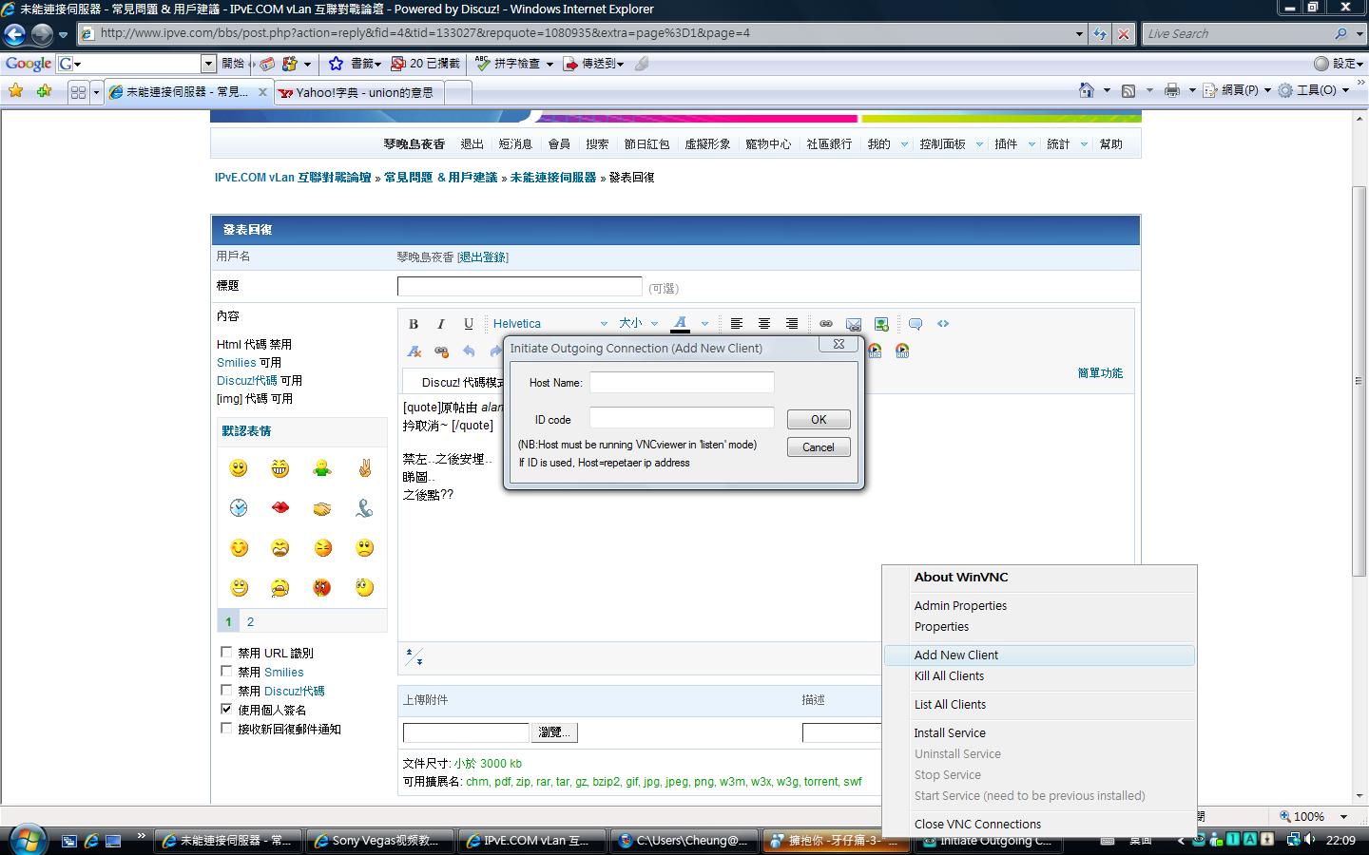
Task: Select Close VNC Connections in menu
Action: click(x=1039, y=824)
